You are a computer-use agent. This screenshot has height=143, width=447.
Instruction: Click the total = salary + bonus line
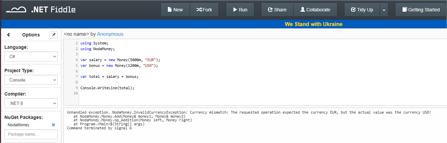[x=109, y=77]
